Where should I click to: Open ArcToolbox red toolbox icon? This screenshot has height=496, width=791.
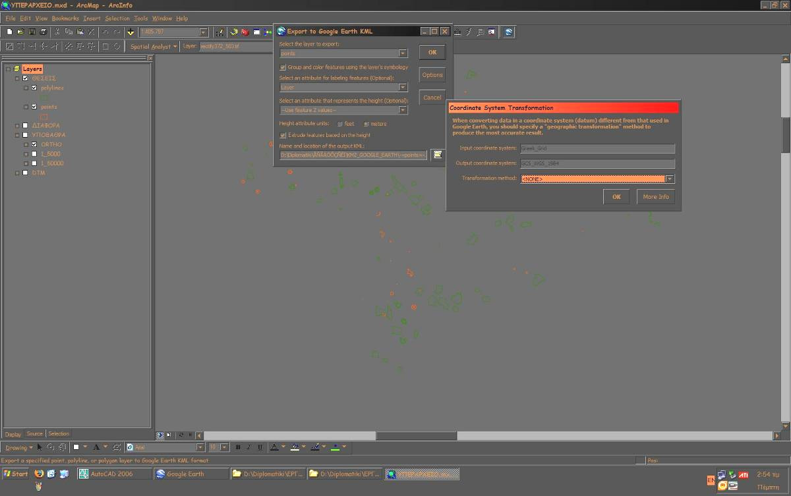click(x=245, y=32)
